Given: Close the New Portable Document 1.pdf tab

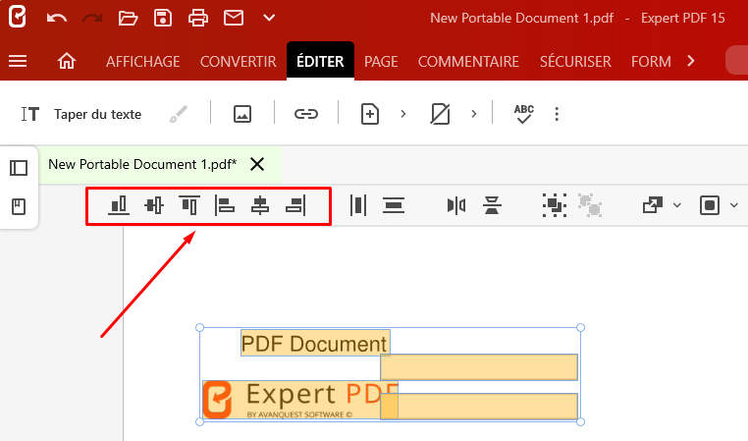Looking at the screenshot, I should point(257,164).
